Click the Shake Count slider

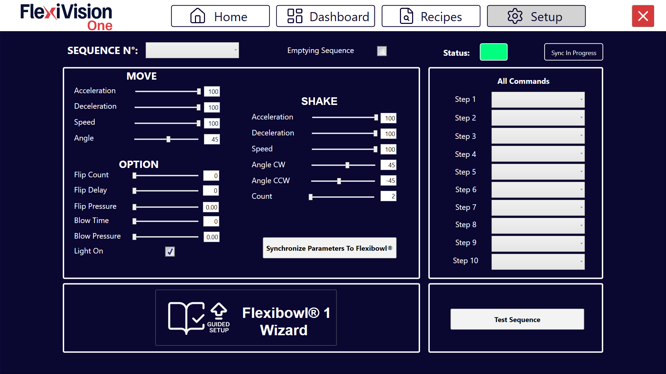coord(342,197)
